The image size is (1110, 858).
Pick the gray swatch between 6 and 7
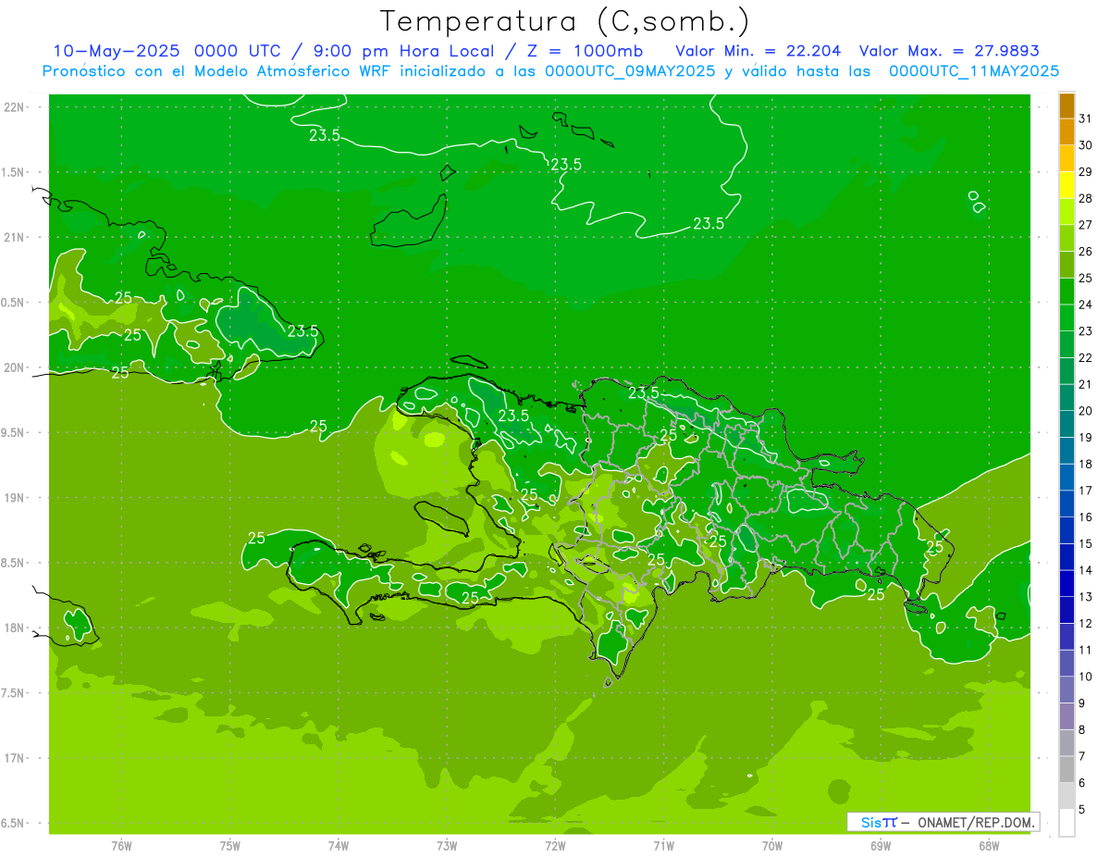click(1067, 769)
